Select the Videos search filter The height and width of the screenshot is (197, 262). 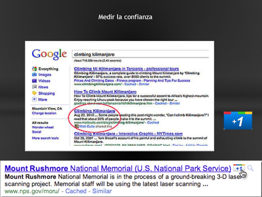(x=44, y=81)
